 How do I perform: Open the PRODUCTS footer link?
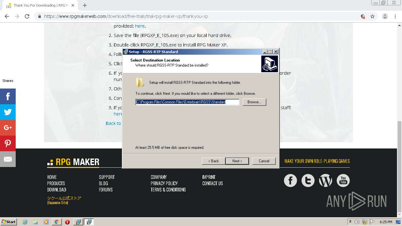(x=56, y=183)
